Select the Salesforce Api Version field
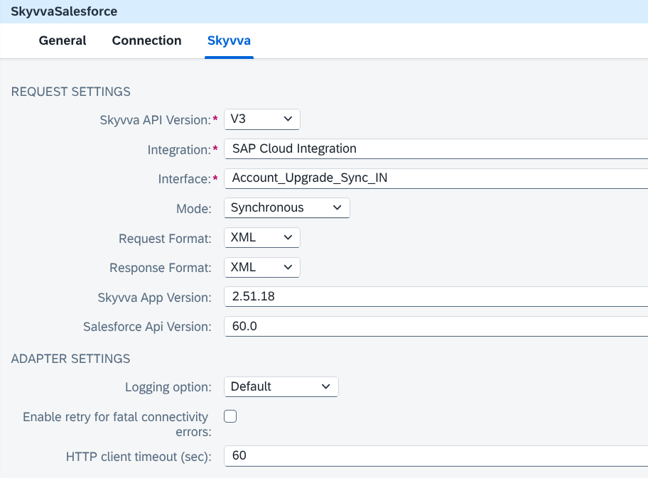The width and height of the screenshot is (648, 478). coord(436,327)
